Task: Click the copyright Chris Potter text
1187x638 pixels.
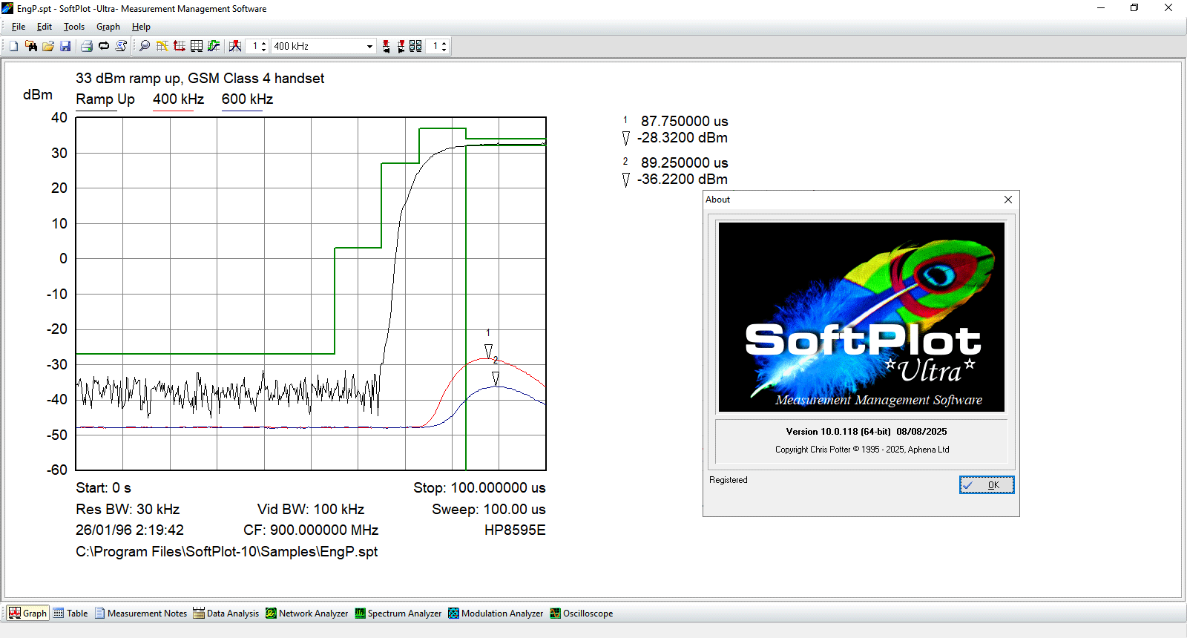Action: (862, 450)
